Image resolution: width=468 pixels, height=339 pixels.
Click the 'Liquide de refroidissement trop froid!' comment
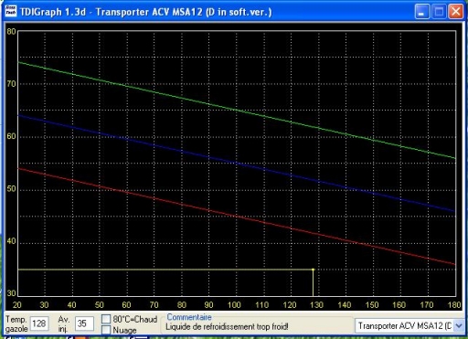click(x=227, y=327)
